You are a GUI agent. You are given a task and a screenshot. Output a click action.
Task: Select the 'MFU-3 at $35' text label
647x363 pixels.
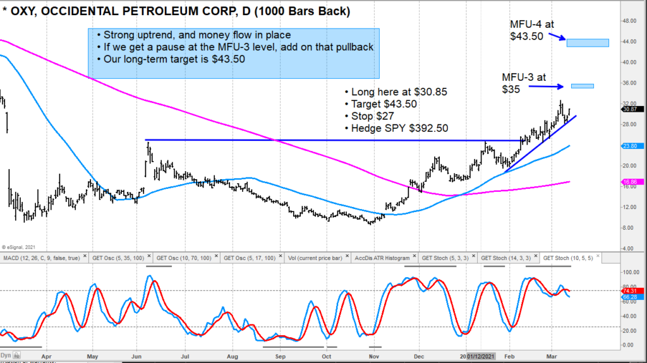point(524,83)
